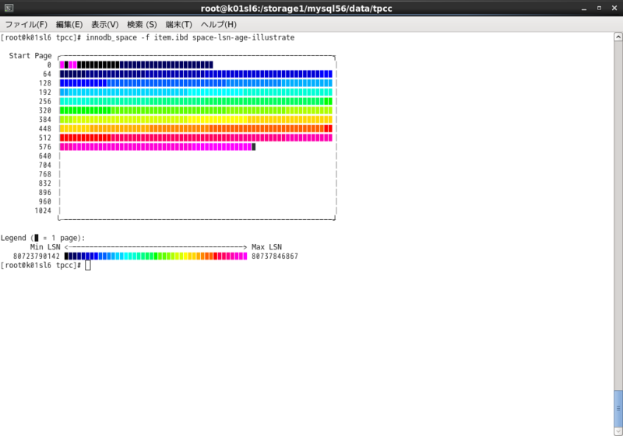
Task: Click row label '192'
Action: 45,92
